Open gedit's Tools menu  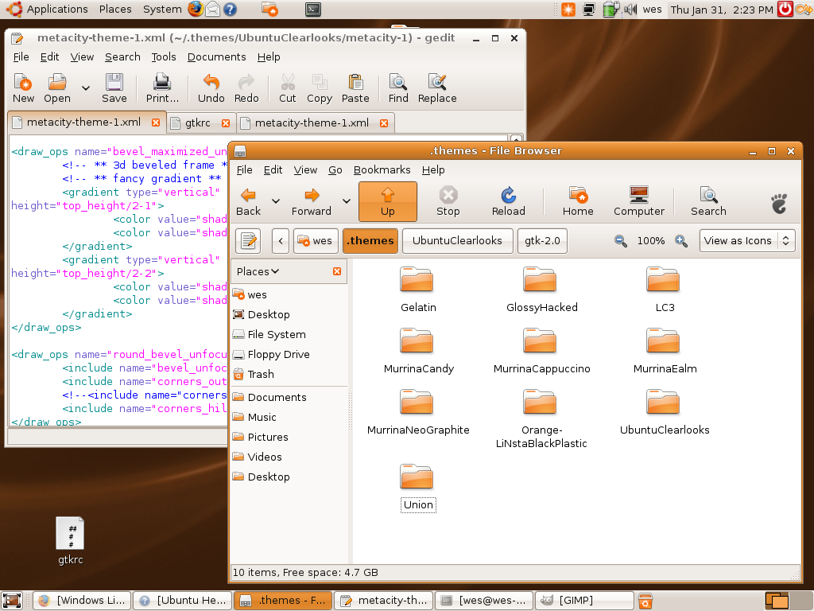(x=164, y=56)
